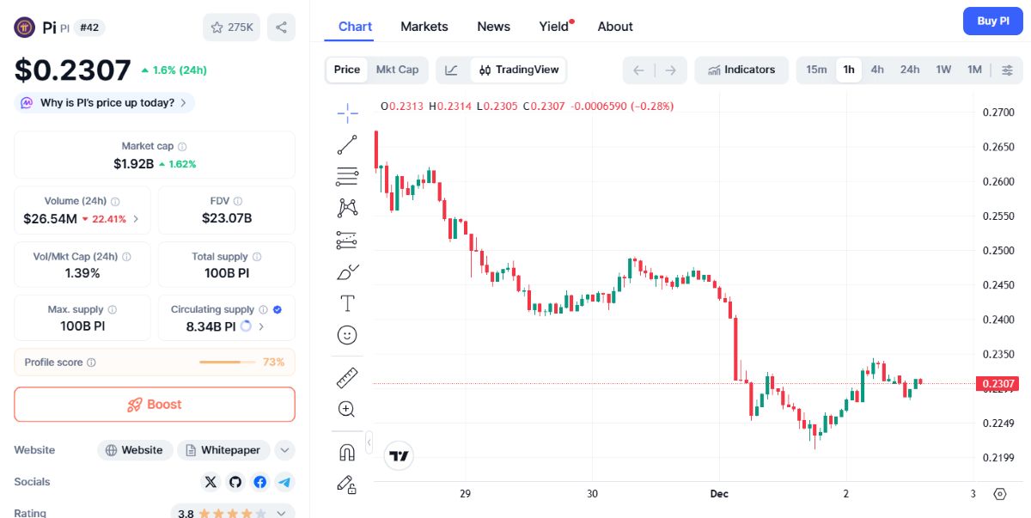Click the Buy PI button
The height and width of the screenshot is (518, 1031).
pyautogui.click(x=993, y=21)
